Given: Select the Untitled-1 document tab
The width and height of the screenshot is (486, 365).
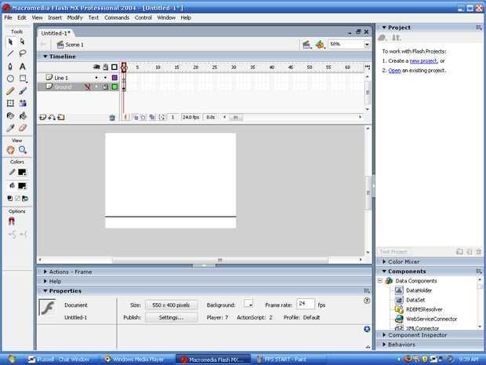Looking at the screenshot, I should pyautogui.click(x=56, y=33).
